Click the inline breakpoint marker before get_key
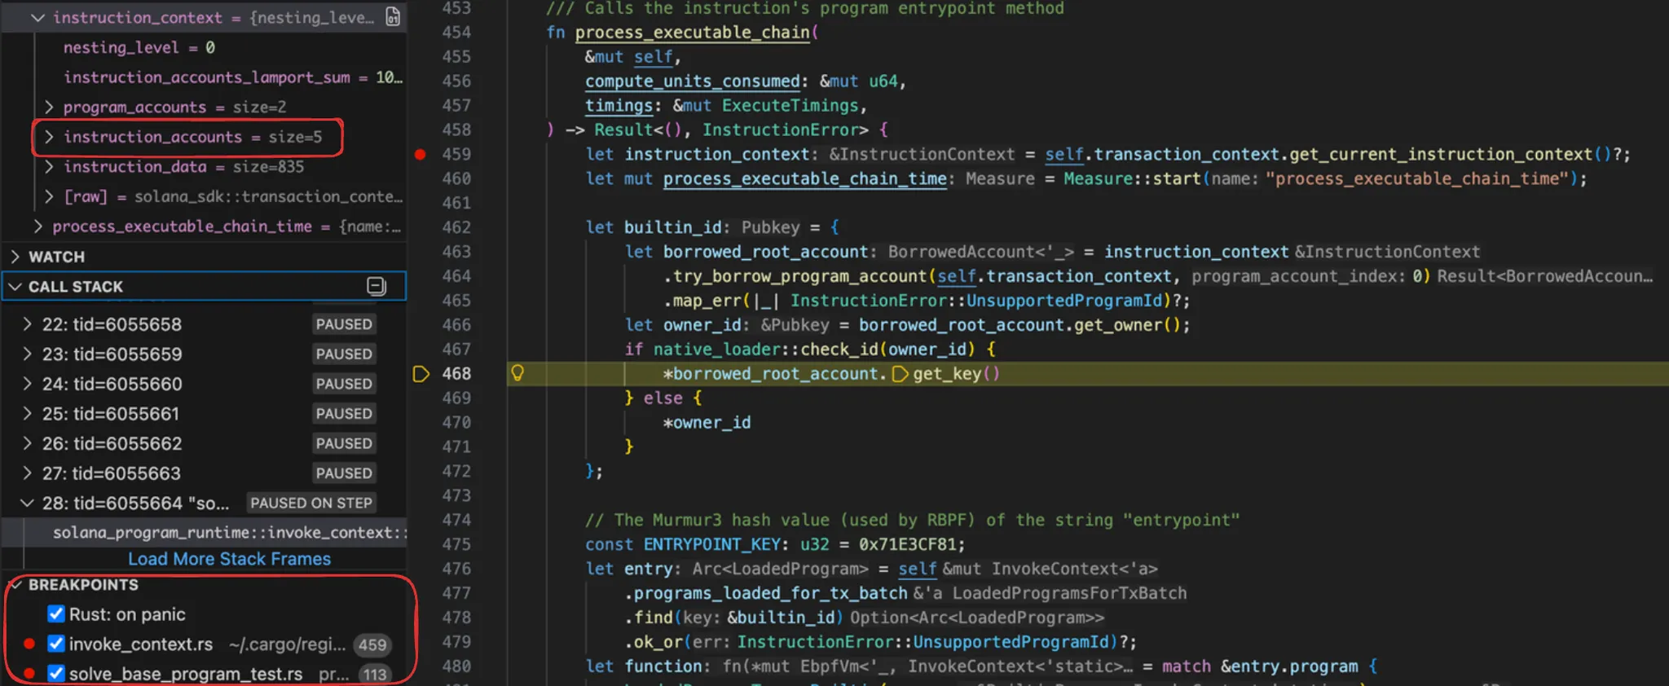This screenshot has width=1669, height=686. pos(900,374)
